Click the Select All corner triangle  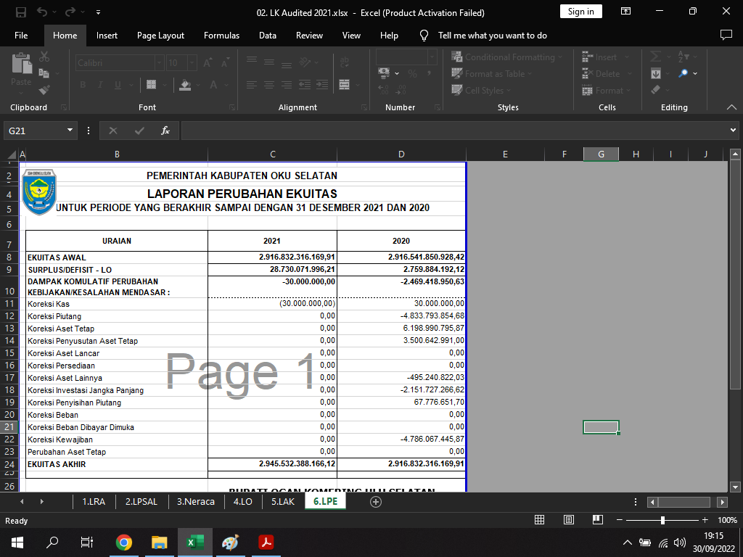click(12, 154)
